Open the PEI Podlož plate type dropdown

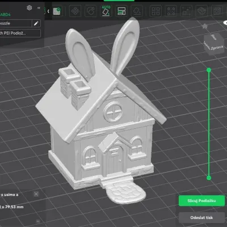(20, 33)
